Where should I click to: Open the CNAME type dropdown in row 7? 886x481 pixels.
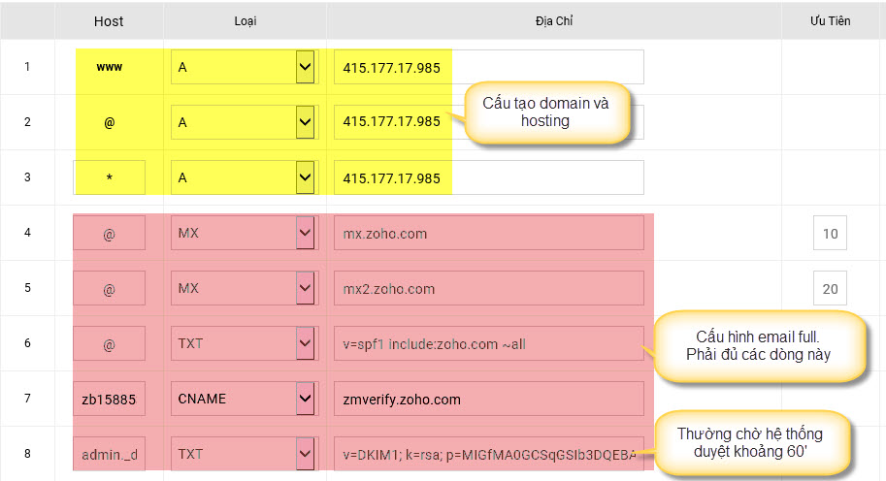[306, 399]
